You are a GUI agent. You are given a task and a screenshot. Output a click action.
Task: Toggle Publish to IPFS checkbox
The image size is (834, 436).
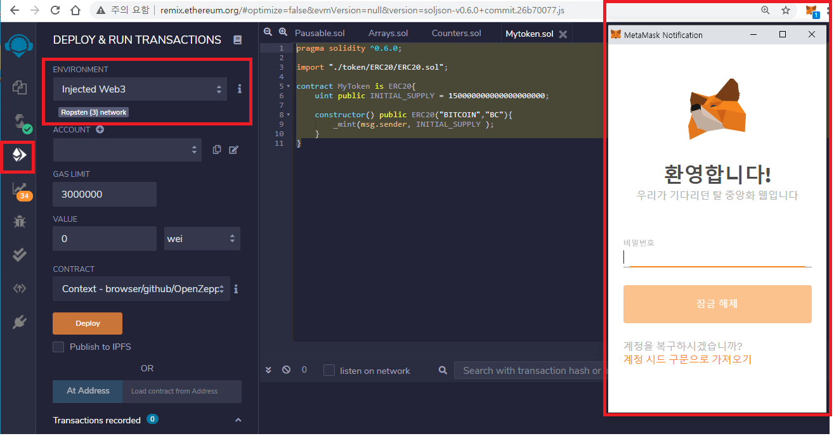coord(58,347)
